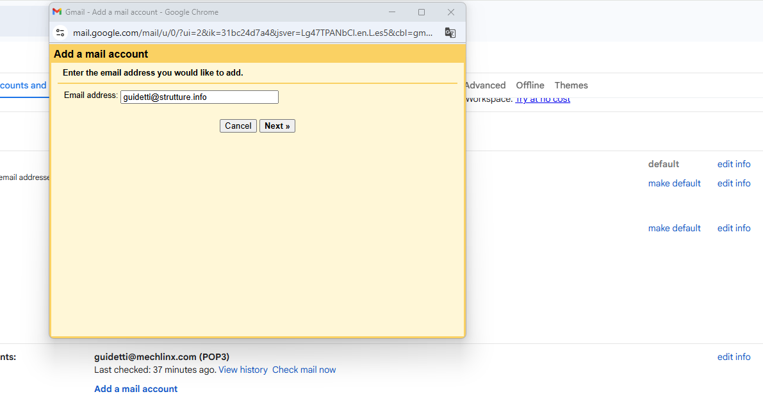
Task: Focus the Email address text field
Action: [x=199, y=97]
